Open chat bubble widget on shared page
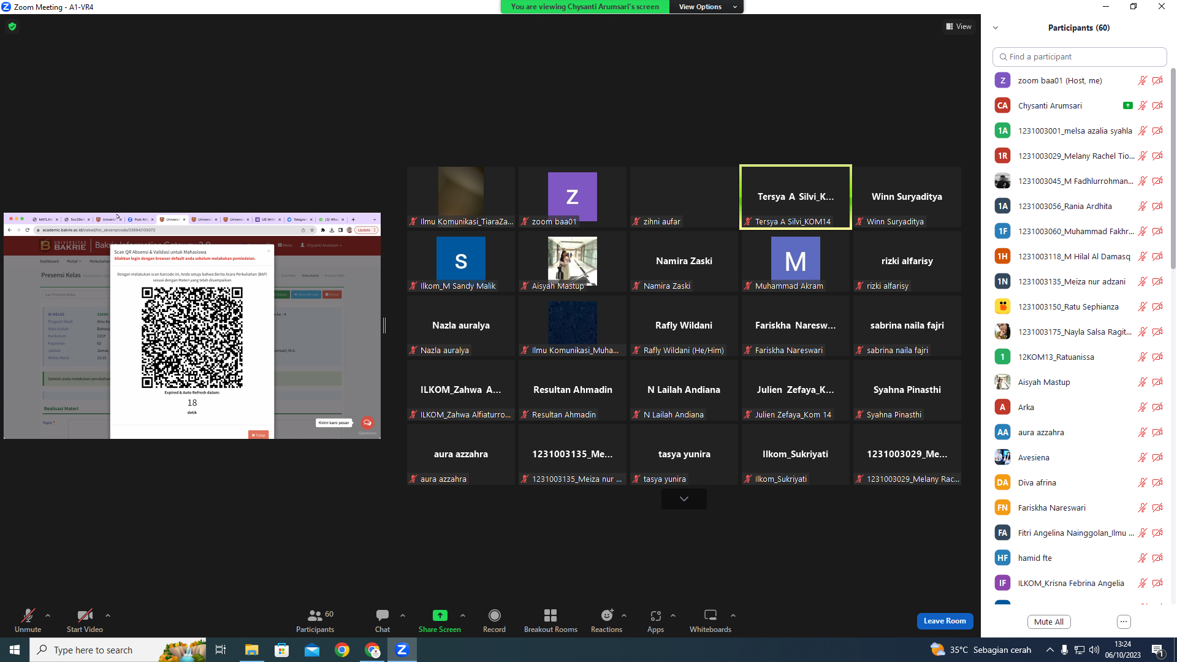This screenshot has height=662, width=1177. 367,422
